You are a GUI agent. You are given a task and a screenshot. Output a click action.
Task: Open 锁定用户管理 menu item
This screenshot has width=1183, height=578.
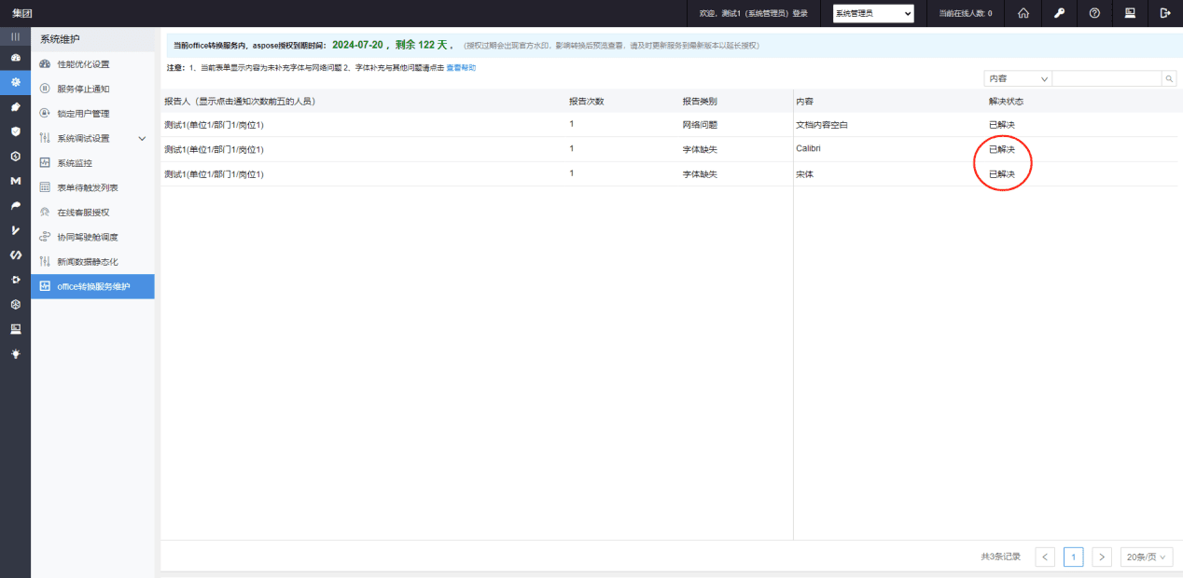pos(92,114)
